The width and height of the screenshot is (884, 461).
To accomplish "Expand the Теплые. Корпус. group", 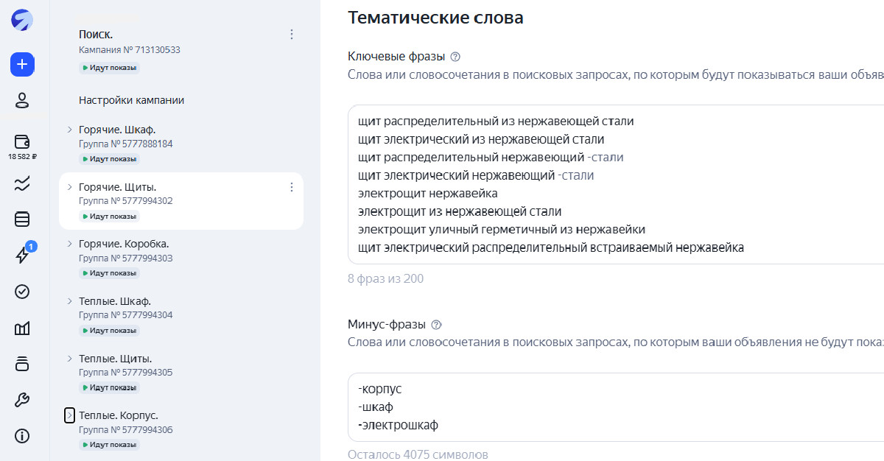I will click(x=69, y=415).
